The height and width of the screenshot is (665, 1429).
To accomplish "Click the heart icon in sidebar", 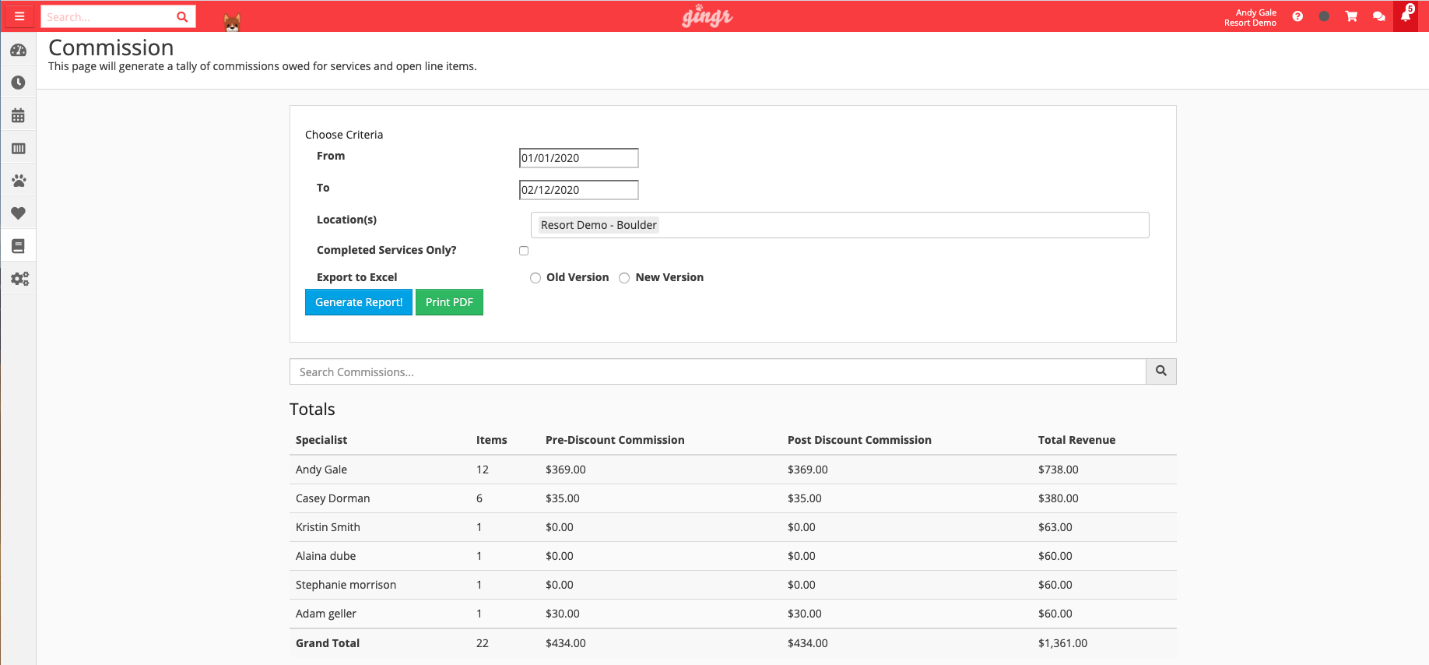I will [19, 213].
